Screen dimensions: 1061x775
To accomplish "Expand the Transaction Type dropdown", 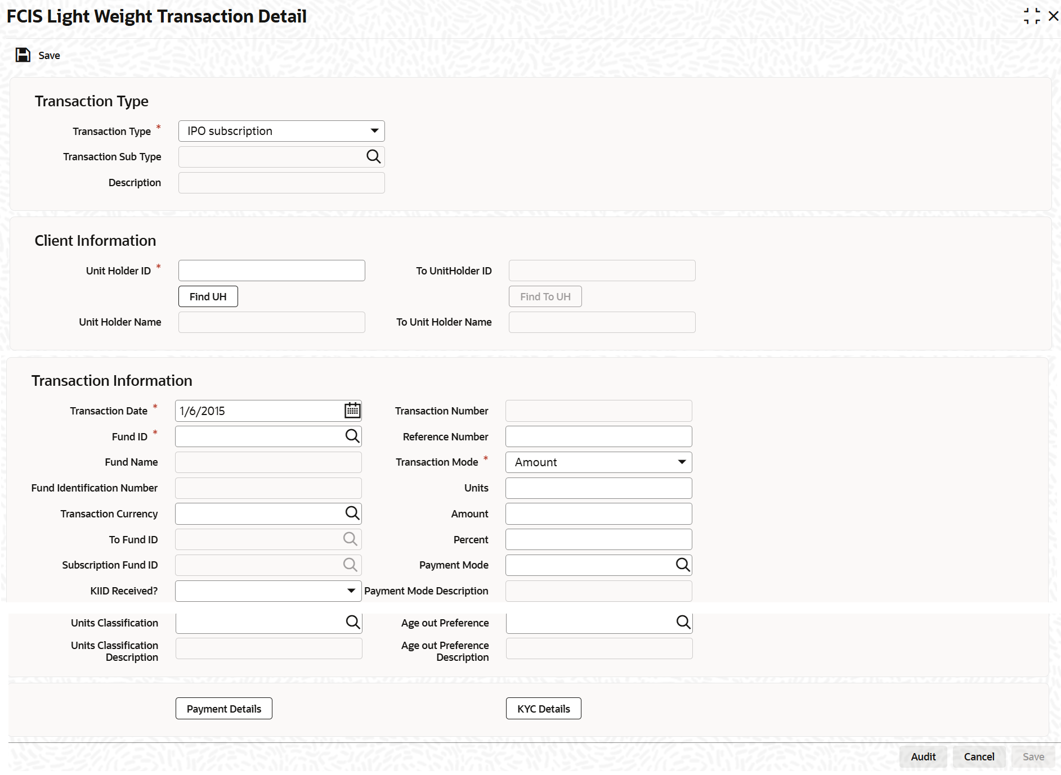I will pyautogui.click(x=281, y=131).
